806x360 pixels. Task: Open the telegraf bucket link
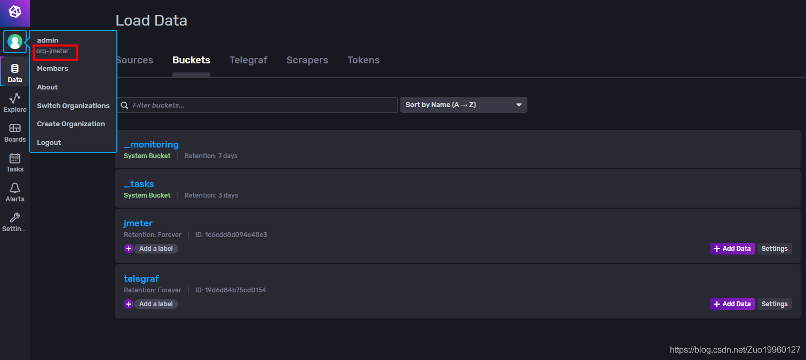point(141,279)
